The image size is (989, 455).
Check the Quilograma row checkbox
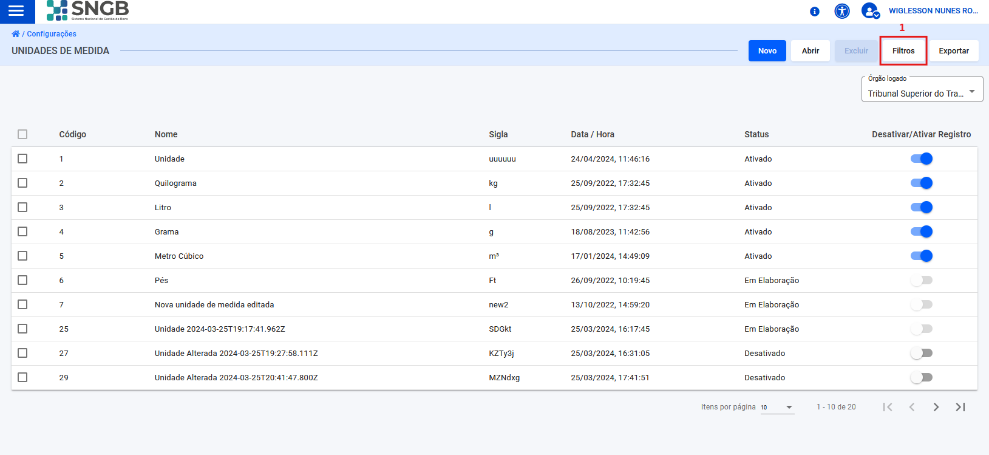tap(22, 183)
